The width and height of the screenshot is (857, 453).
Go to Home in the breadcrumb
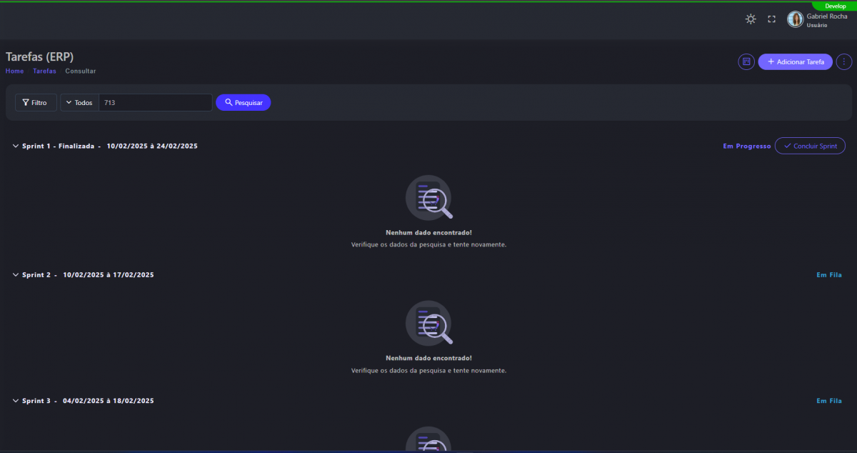14,71
